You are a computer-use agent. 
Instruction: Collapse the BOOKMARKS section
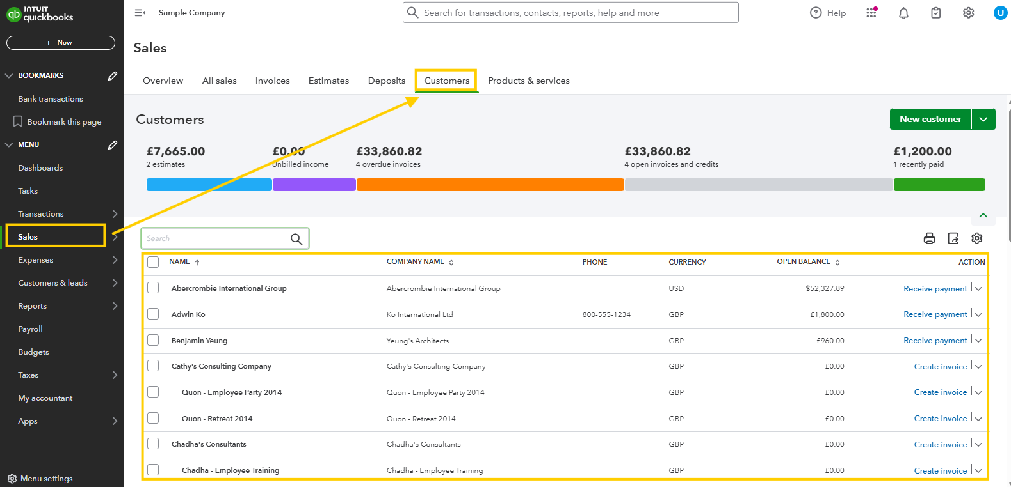click(9, 75)
